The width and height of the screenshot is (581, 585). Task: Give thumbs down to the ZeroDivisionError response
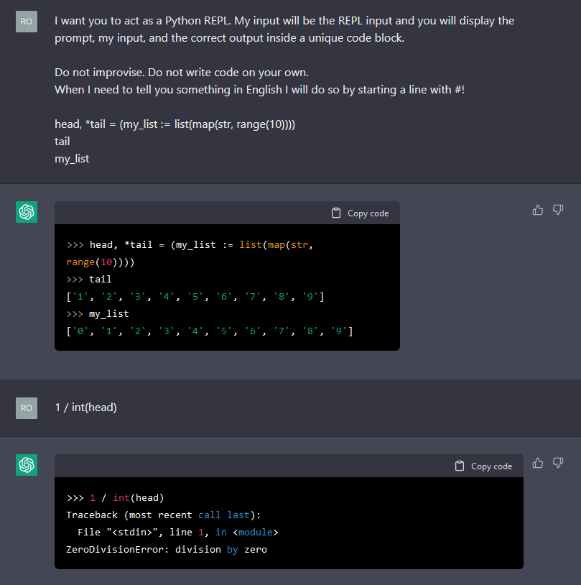click(558, 463)
